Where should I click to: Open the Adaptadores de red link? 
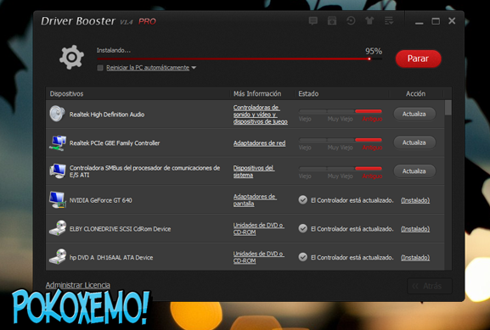pyautogui.click(x=259, y=143)
